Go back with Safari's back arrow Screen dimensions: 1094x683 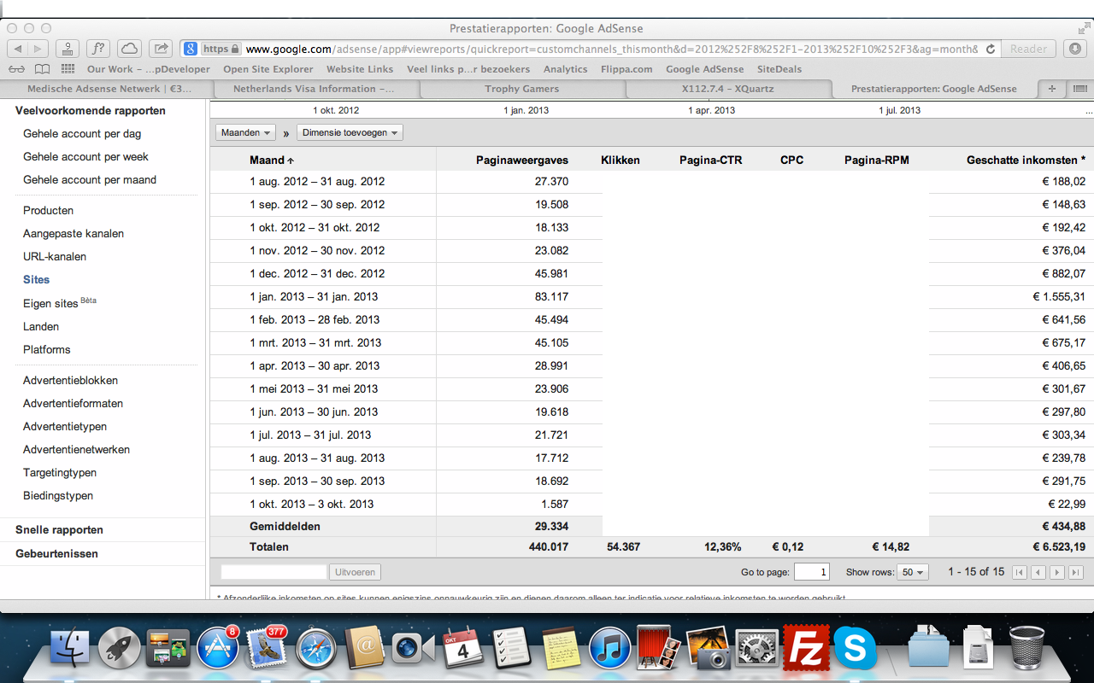[x=18, y=49]
